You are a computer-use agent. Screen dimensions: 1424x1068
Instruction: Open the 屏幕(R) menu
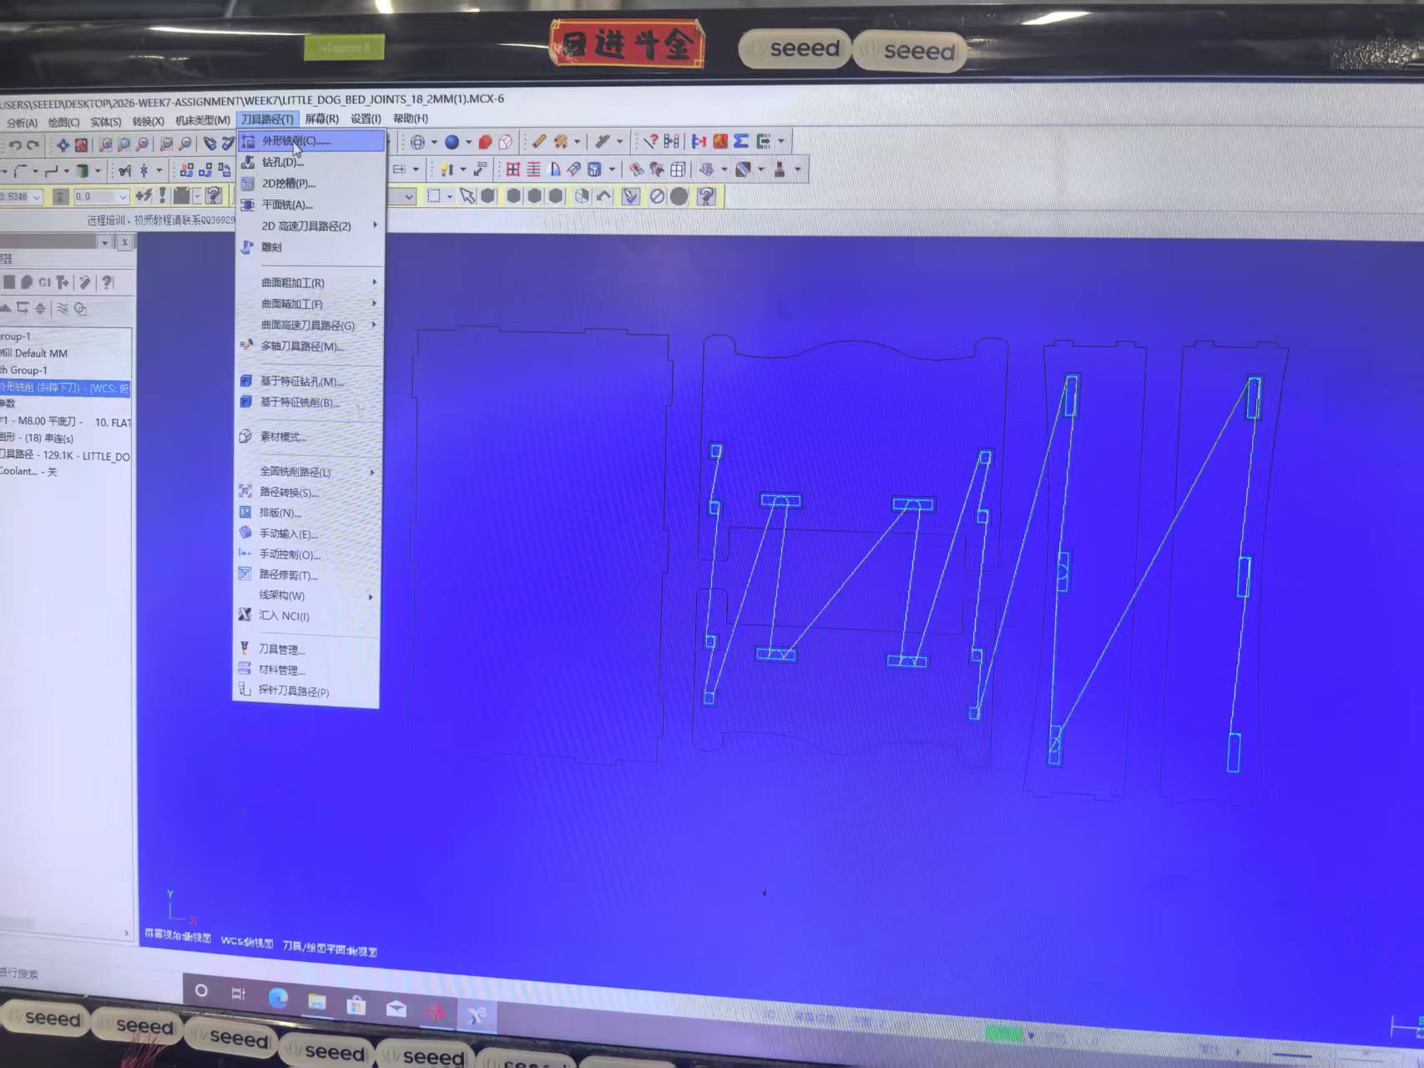click(321, 119)
